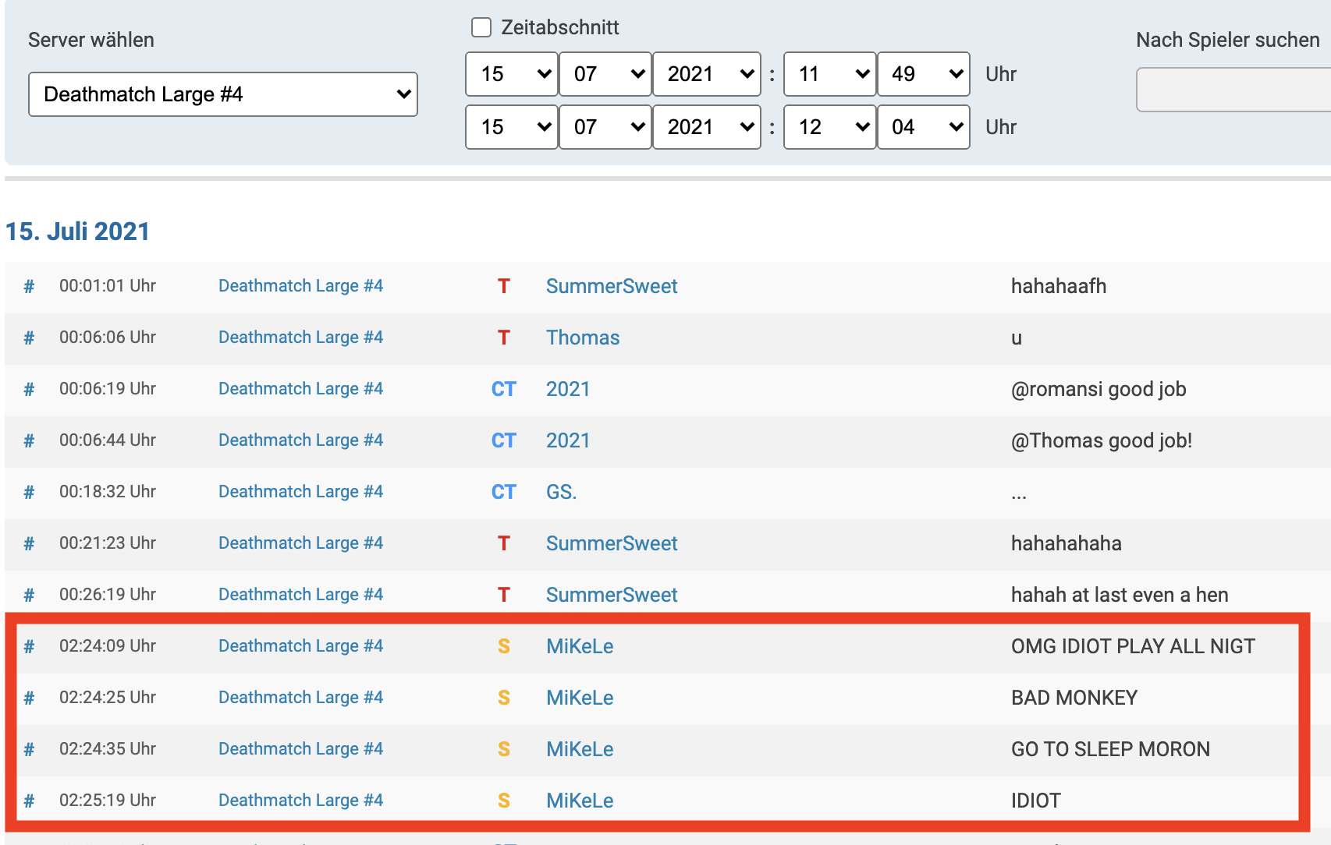Click the # icon beside Thomas's 00:06:06 message

(x=29, y=338)
